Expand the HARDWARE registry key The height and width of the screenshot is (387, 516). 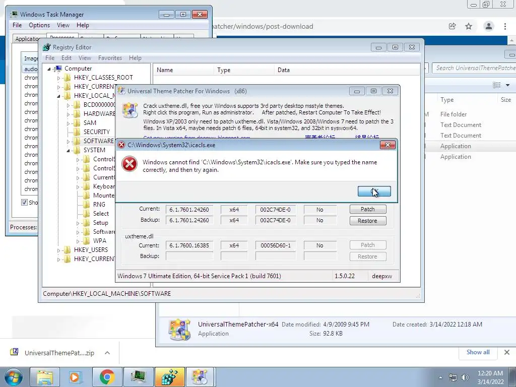click(x=68, y=114)
